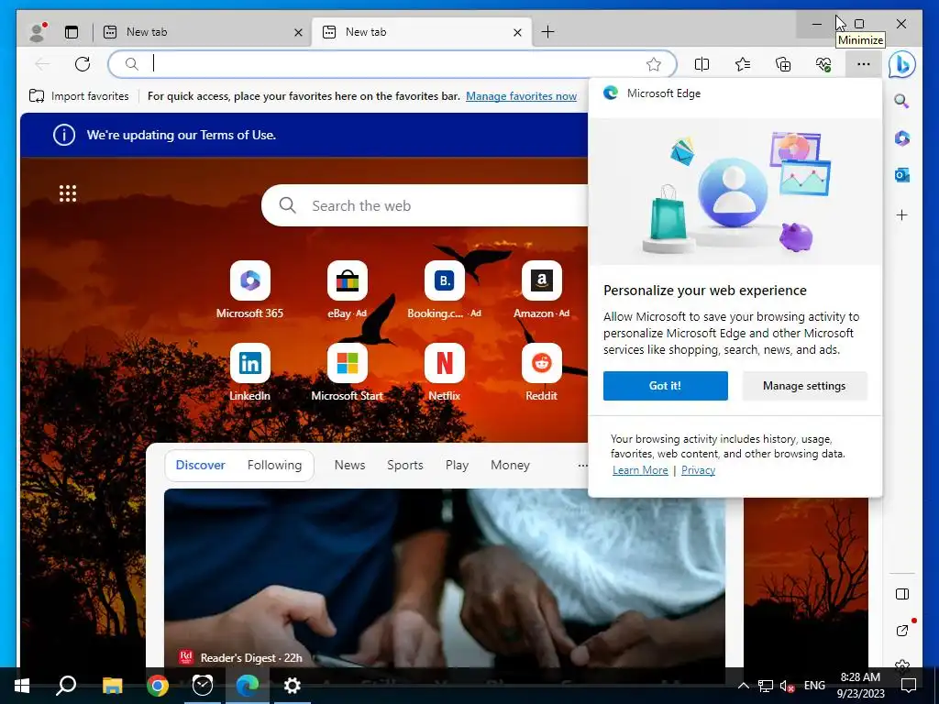Viewport: 939px width, 704px height.
Task: Open the Money feed tab
Action: pyautogui.click(x=510, y=465)
